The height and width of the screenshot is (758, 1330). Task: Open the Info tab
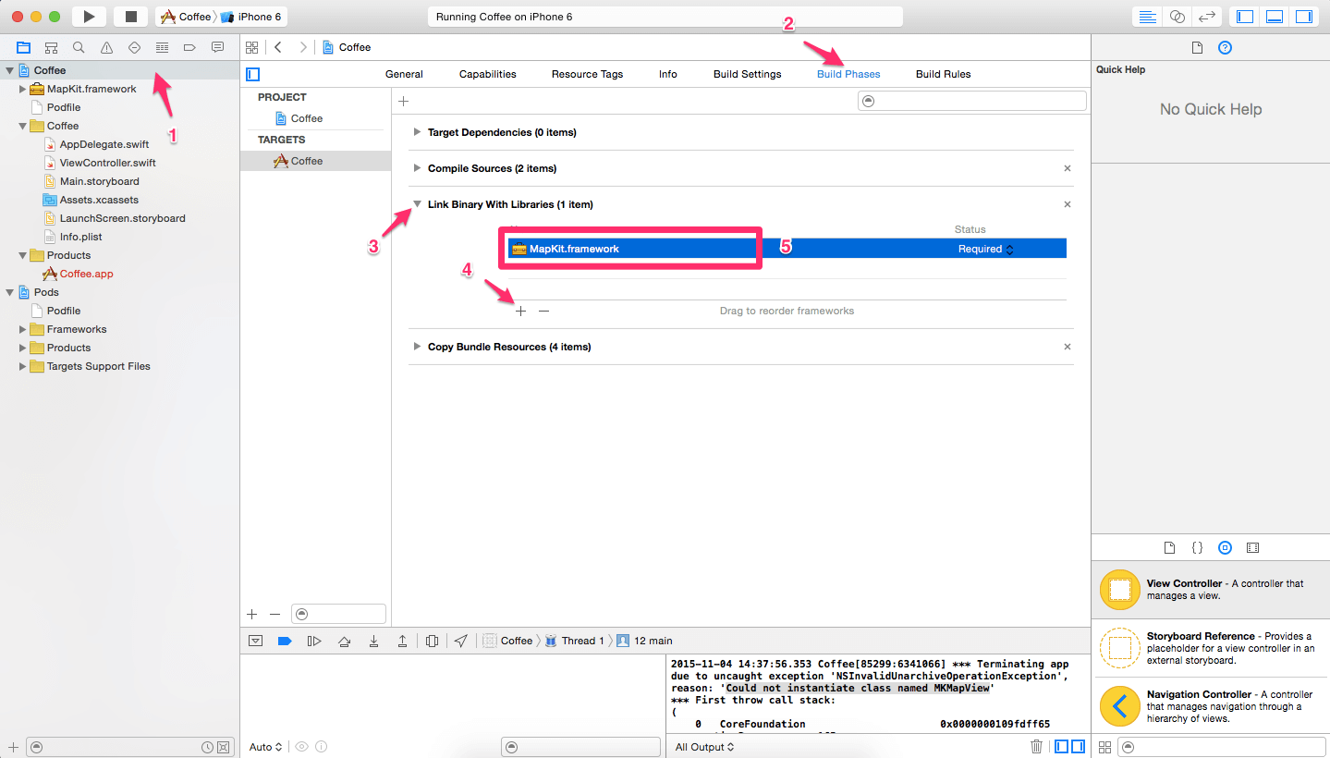pos(668,74)
